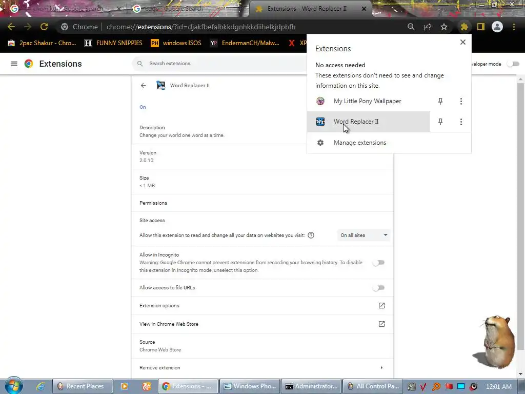This screenshot has height=394, width=525.
Task: Open the On all sites dropdown
Action: click(364, 235)
